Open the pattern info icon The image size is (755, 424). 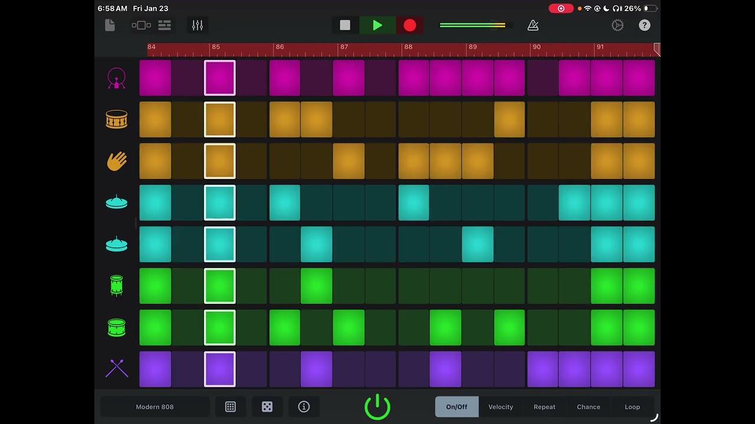click(x=304, y=407)
